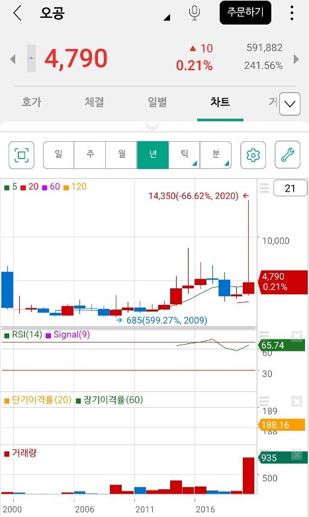Select the 일 daily chart period
Screen dimensions: 309x517
(x=58, y=154)
